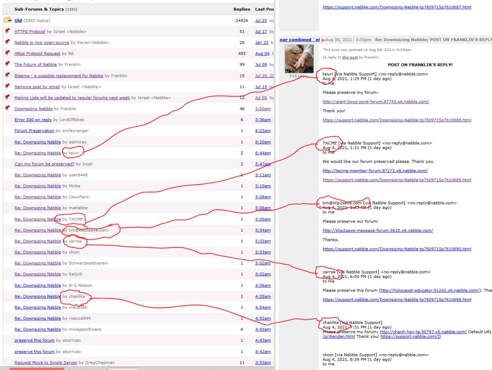Viewport: 492px width, 370px height.
Task: Open the tacme-member-forum URL
Action: pos(375,171)
